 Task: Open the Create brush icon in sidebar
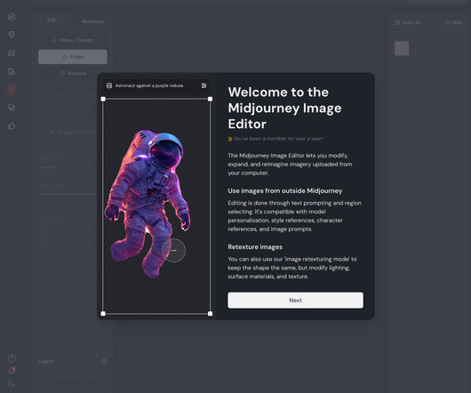12,36
